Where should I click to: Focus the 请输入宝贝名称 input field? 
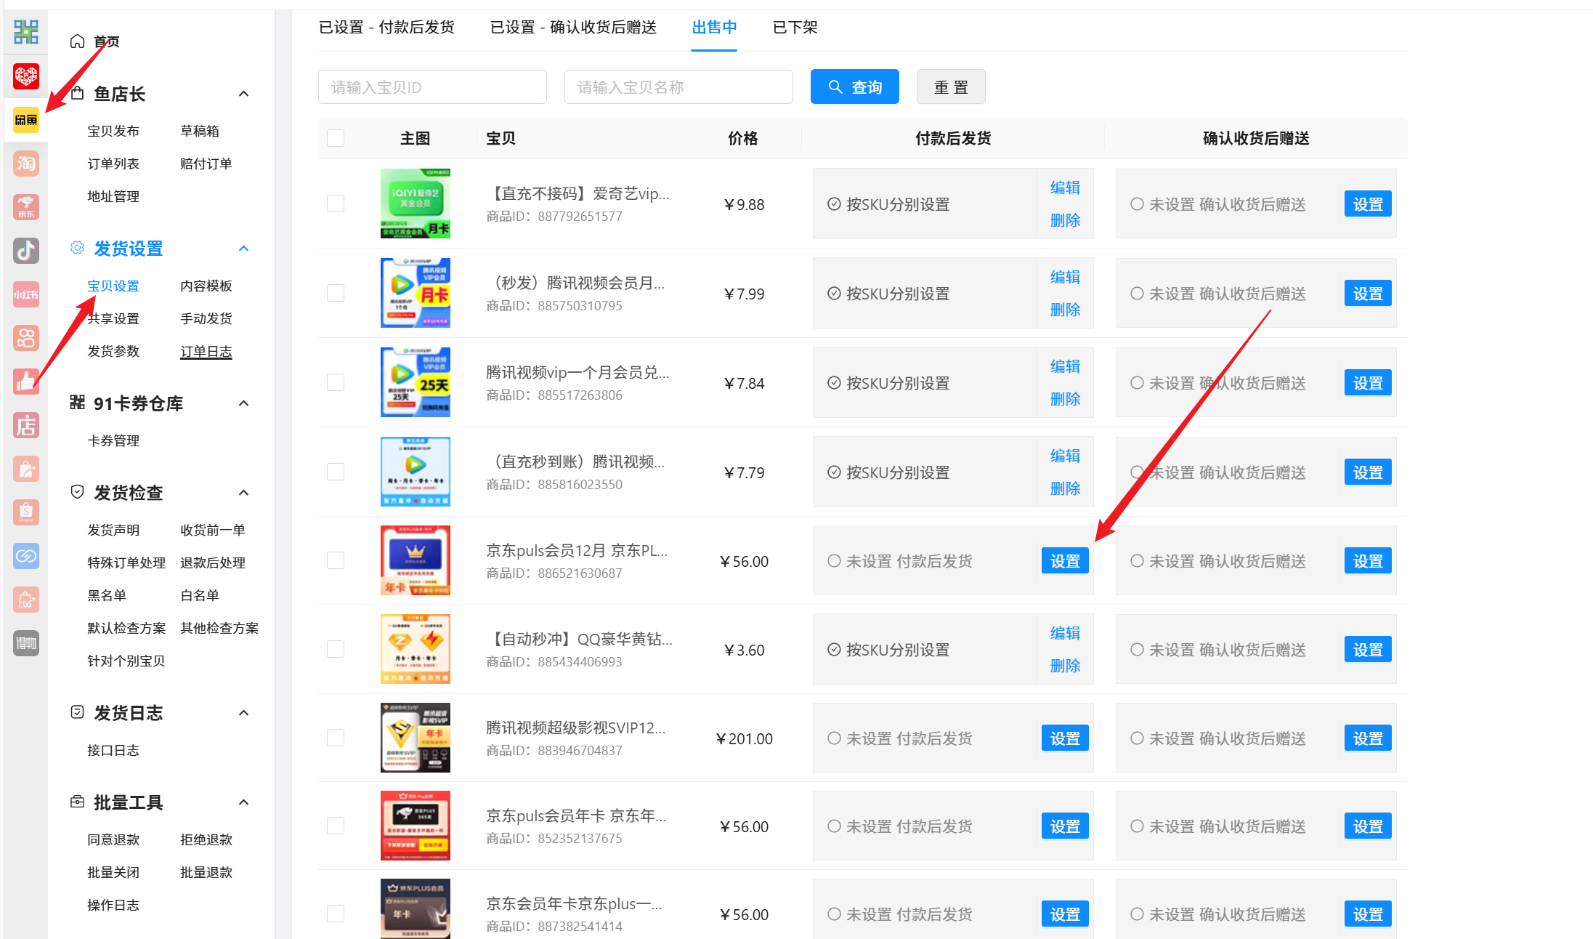tap(678, 86)
